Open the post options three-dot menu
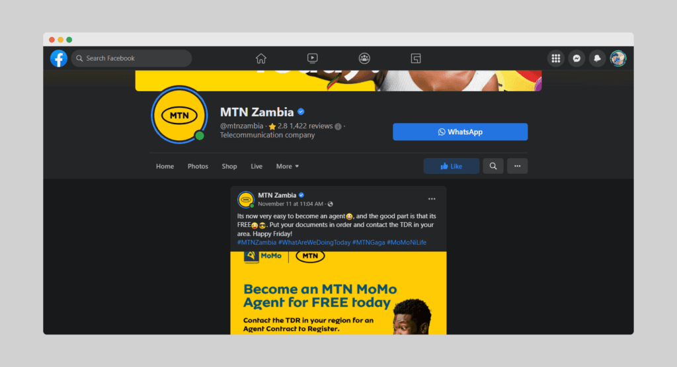 432,199
